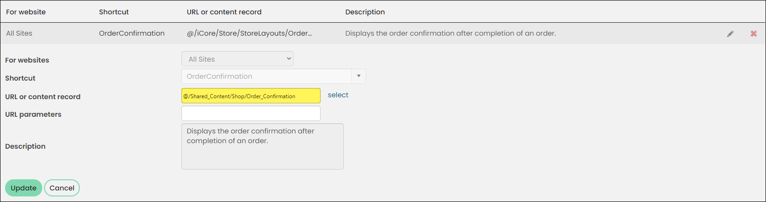Image resolution: width=766 pixels, height=202 pixels.
Task: Select the OrderConfirmation cell in the grid row
Action: (132, 33)
